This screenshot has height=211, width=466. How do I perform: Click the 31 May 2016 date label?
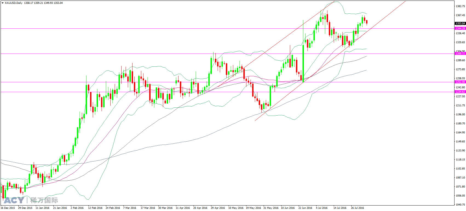271,208
